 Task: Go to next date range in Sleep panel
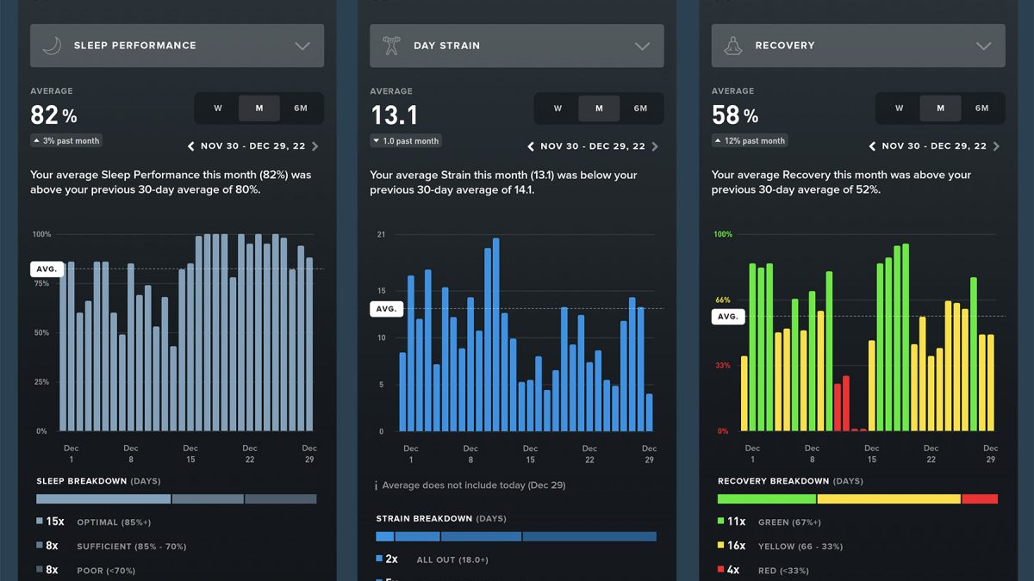click(315, 146)
